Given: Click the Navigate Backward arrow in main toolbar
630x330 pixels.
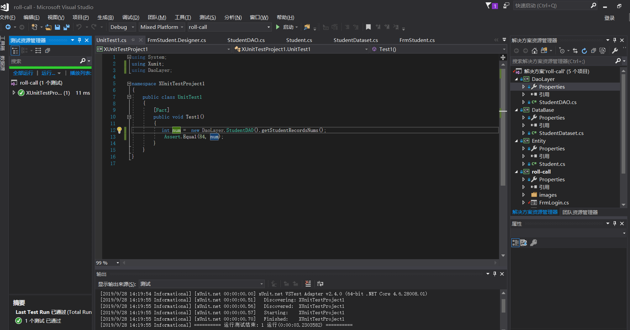Looking at the screenshot, I should coord(8,27).
